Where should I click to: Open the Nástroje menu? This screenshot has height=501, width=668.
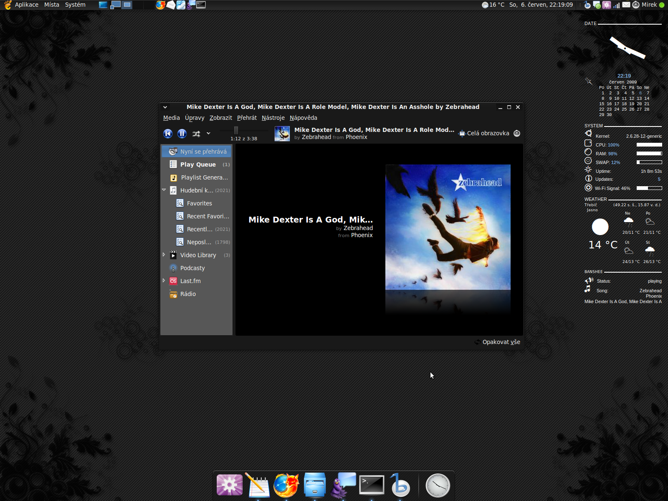point(273,118)
